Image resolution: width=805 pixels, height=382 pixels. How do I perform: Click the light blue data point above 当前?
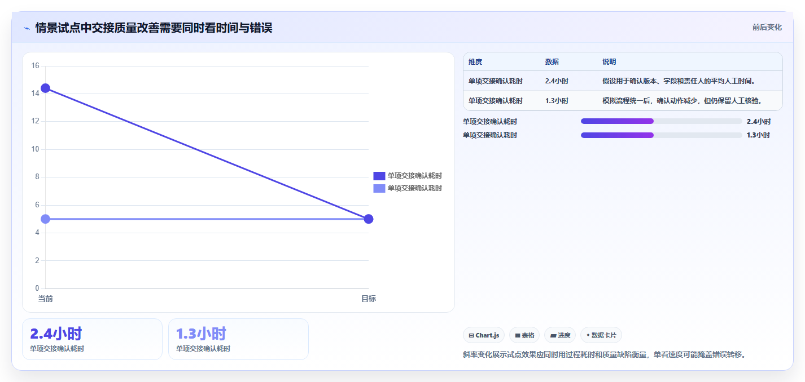[x=45, y=219]
